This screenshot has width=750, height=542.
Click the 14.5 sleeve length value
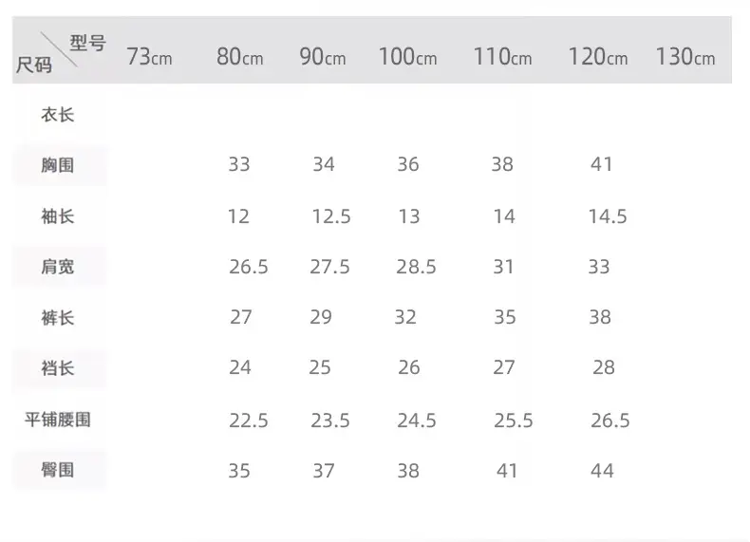[608, 216]
